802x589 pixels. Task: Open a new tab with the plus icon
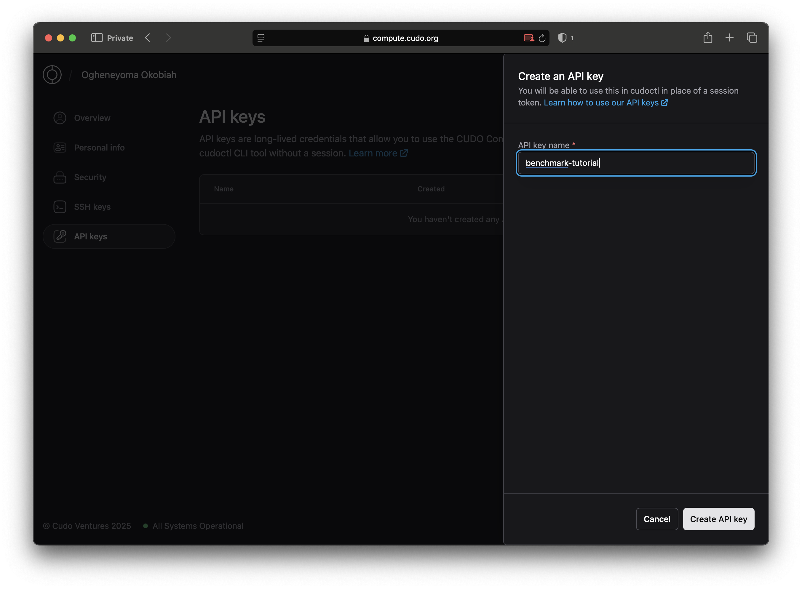[730, 37]
